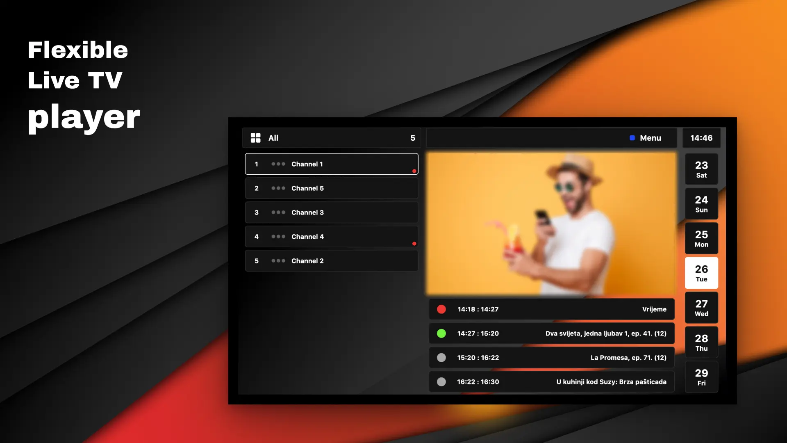Click the blue square Menu indicator icon
Screen dimensions: 787x443
pos(632,138)
